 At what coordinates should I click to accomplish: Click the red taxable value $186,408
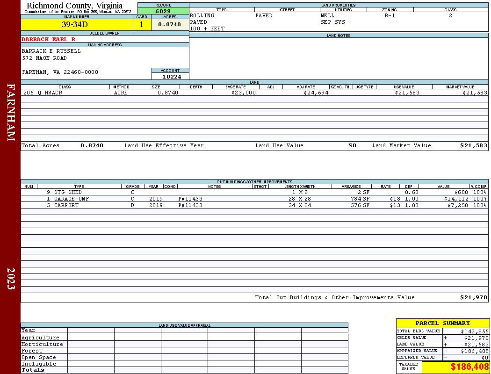tap(469, 367)
